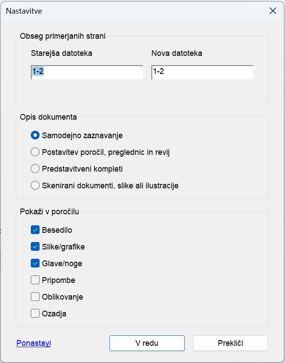
Task: Select Postavitev poročil, preglednic in revij
Action: coord(35,153)
